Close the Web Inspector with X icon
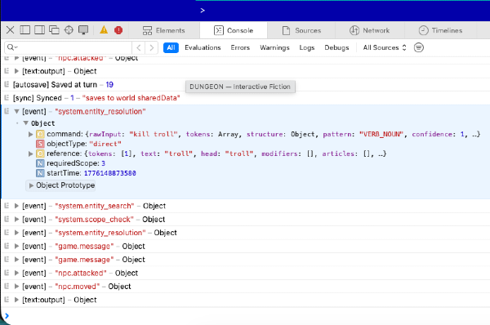The height and width of the screenshot is (325, 490). point(10,30)
